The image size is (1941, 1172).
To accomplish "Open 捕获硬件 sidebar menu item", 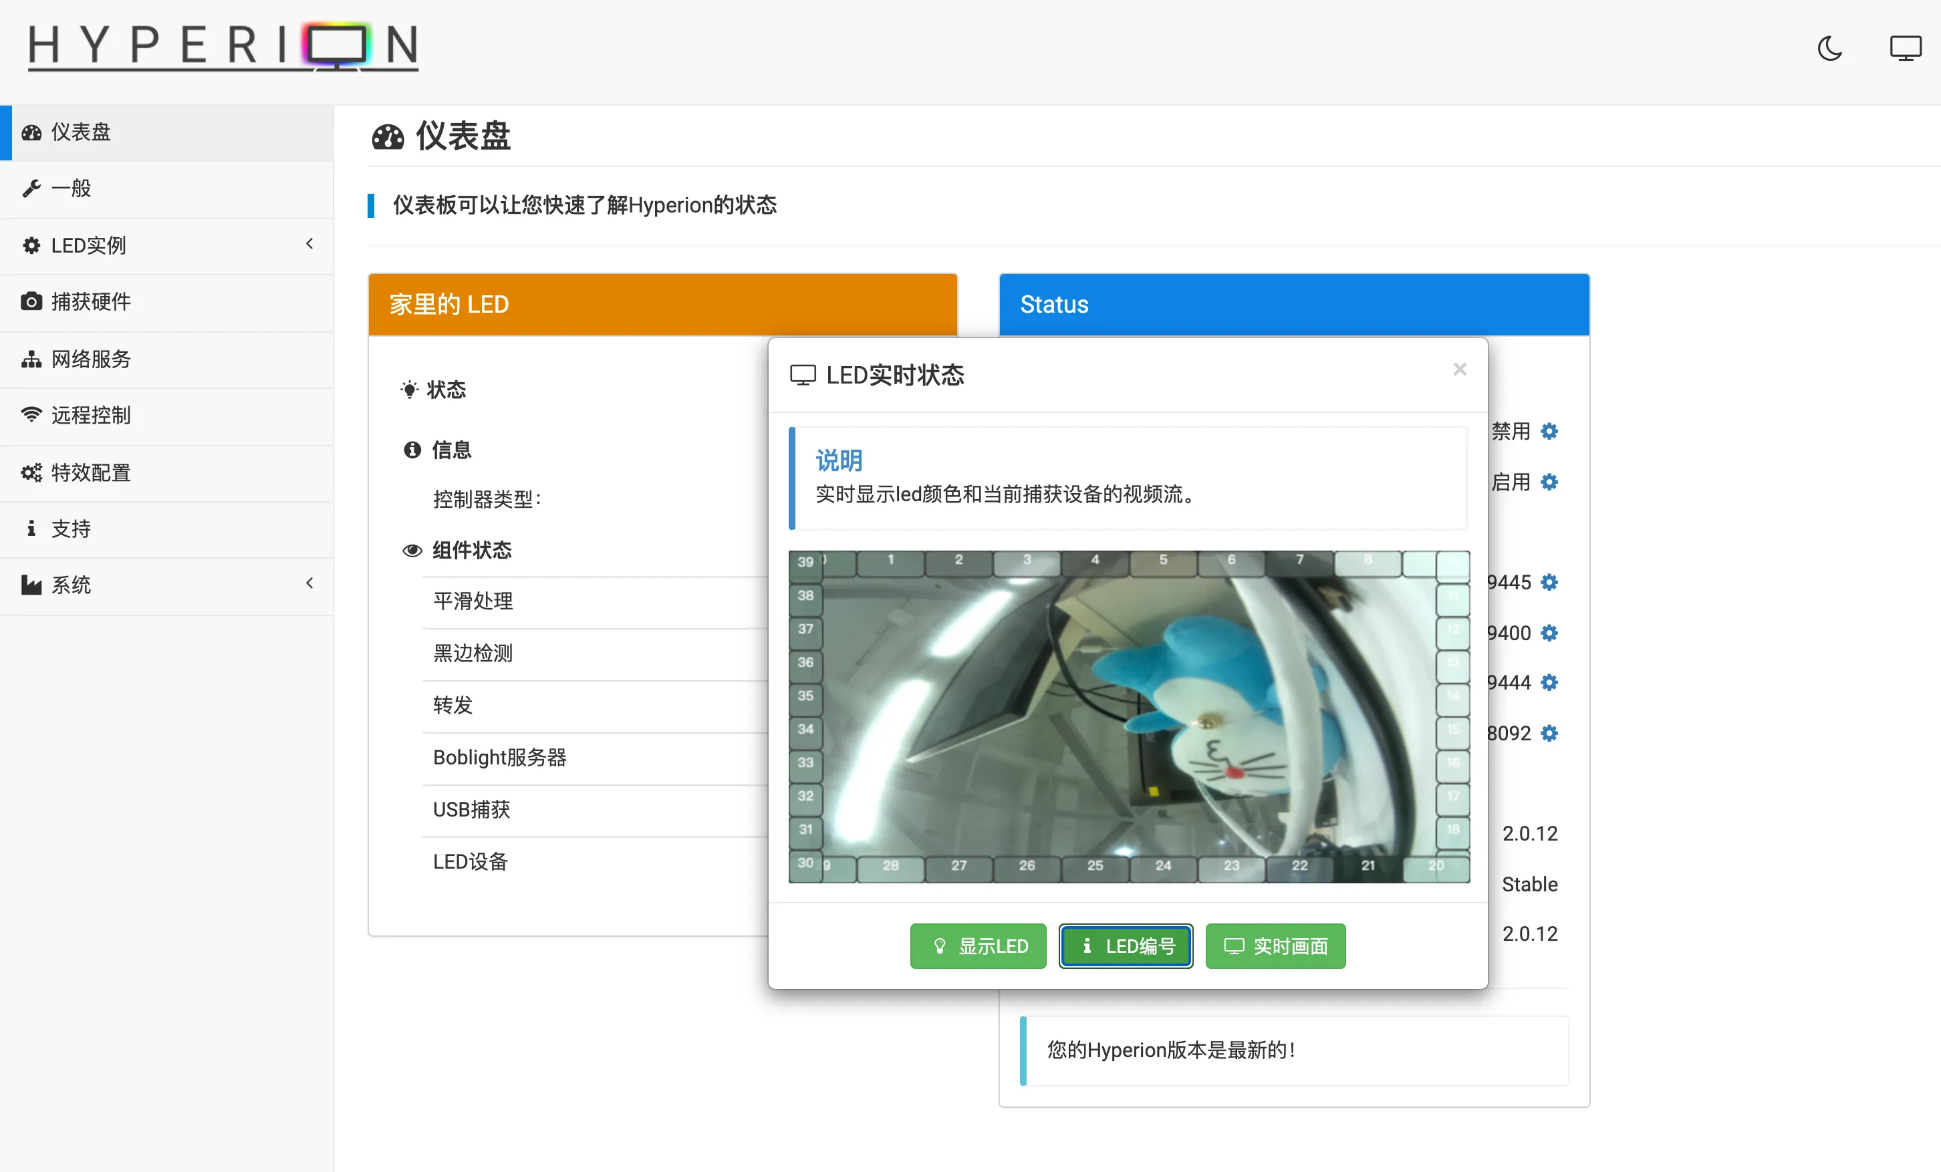I will (90, 301).
